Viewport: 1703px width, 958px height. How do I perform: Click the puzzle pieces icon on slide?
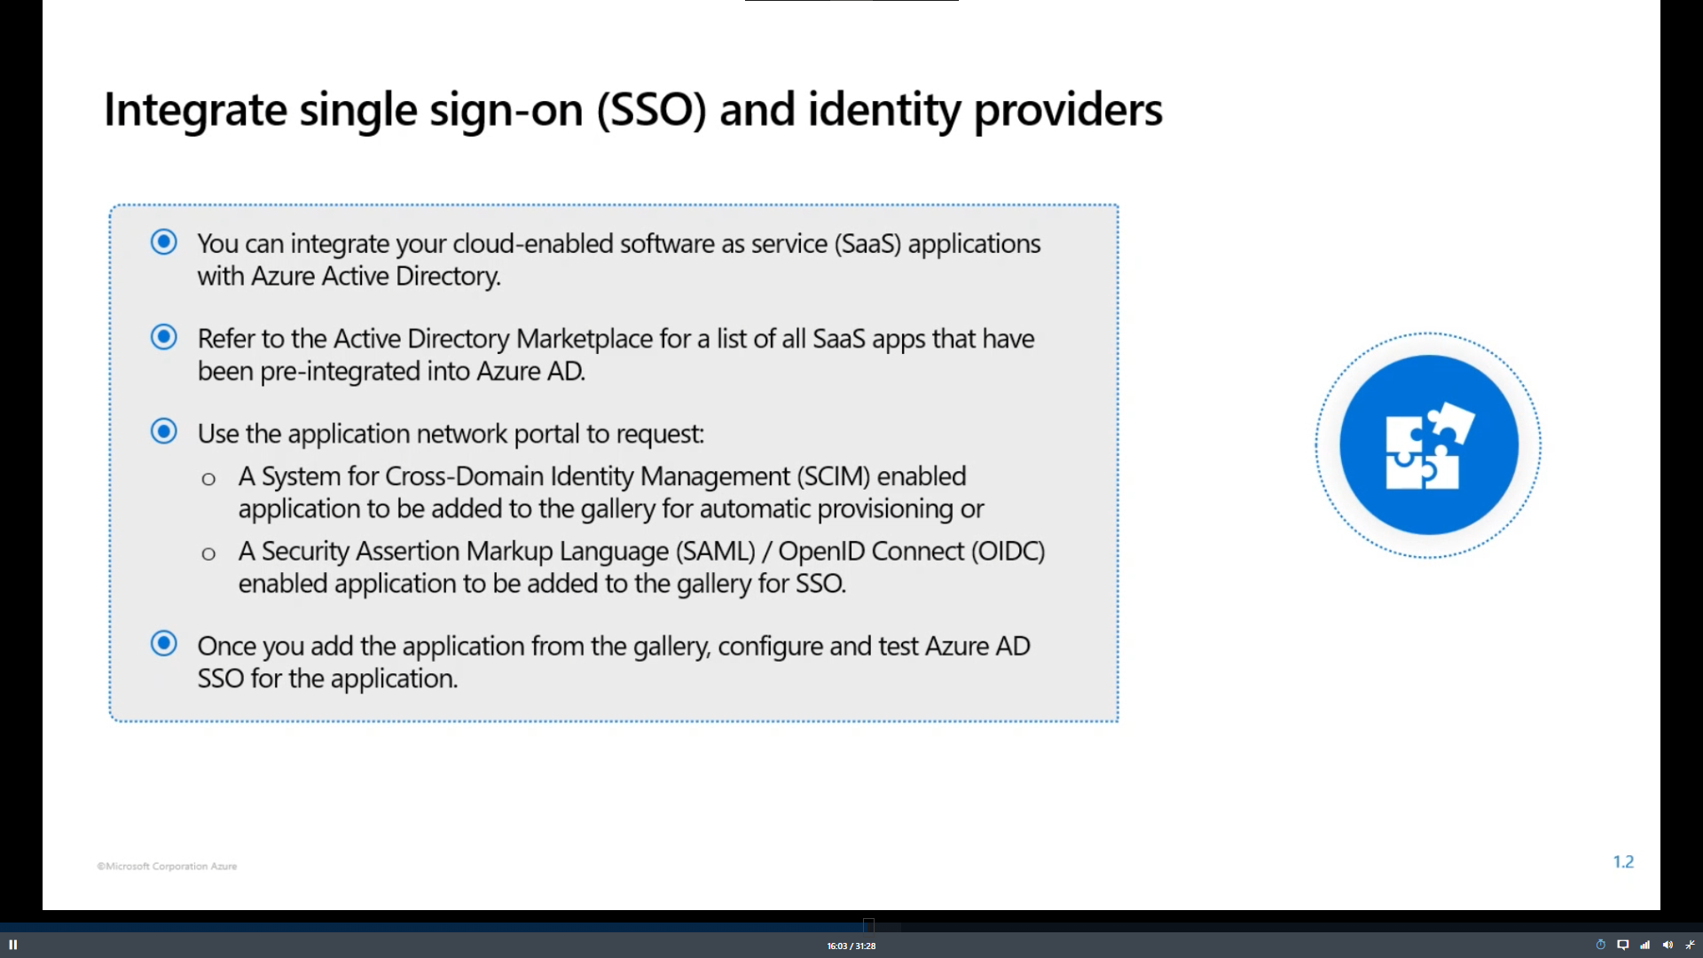(1429, 445)
